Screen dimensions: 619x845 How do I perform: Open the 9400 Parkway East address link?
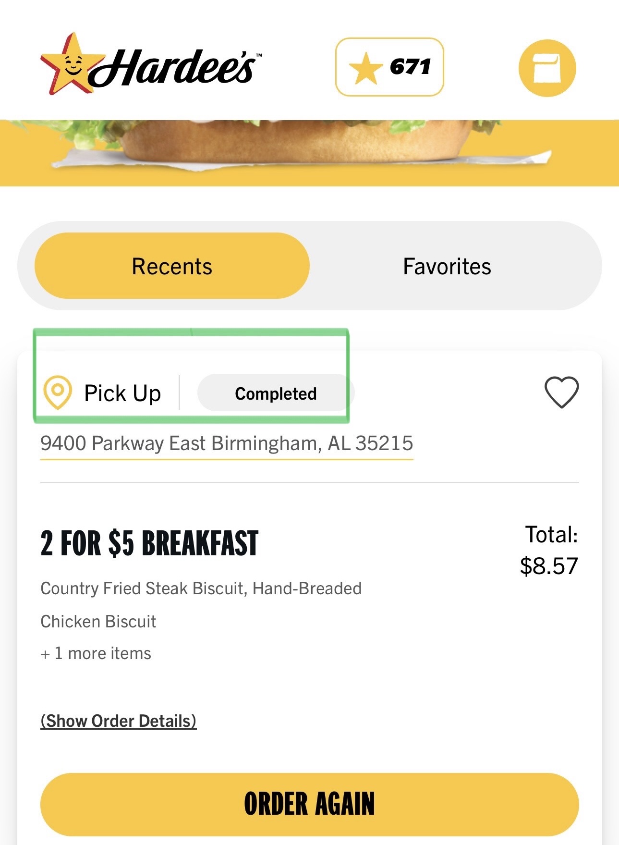point(227,443)
